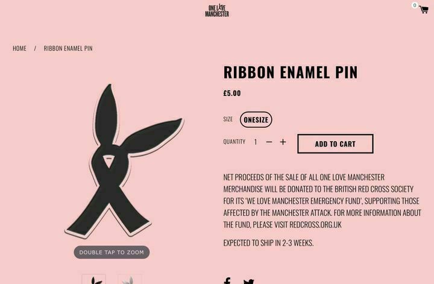The height and width of the screenshot is (284, 434).
Task: Add the pin to cart
Action: coord(335,144)
